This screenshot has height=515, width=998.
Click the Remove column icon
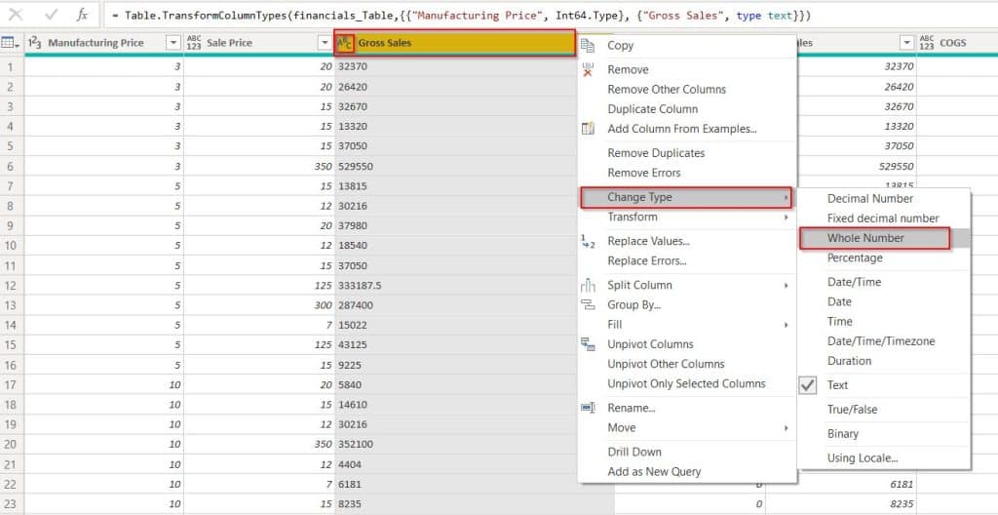click(x=588, y=69)
